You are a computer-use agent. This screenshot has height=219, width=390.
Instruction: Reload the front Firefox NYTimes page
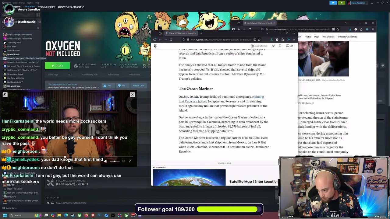[171, 40]
